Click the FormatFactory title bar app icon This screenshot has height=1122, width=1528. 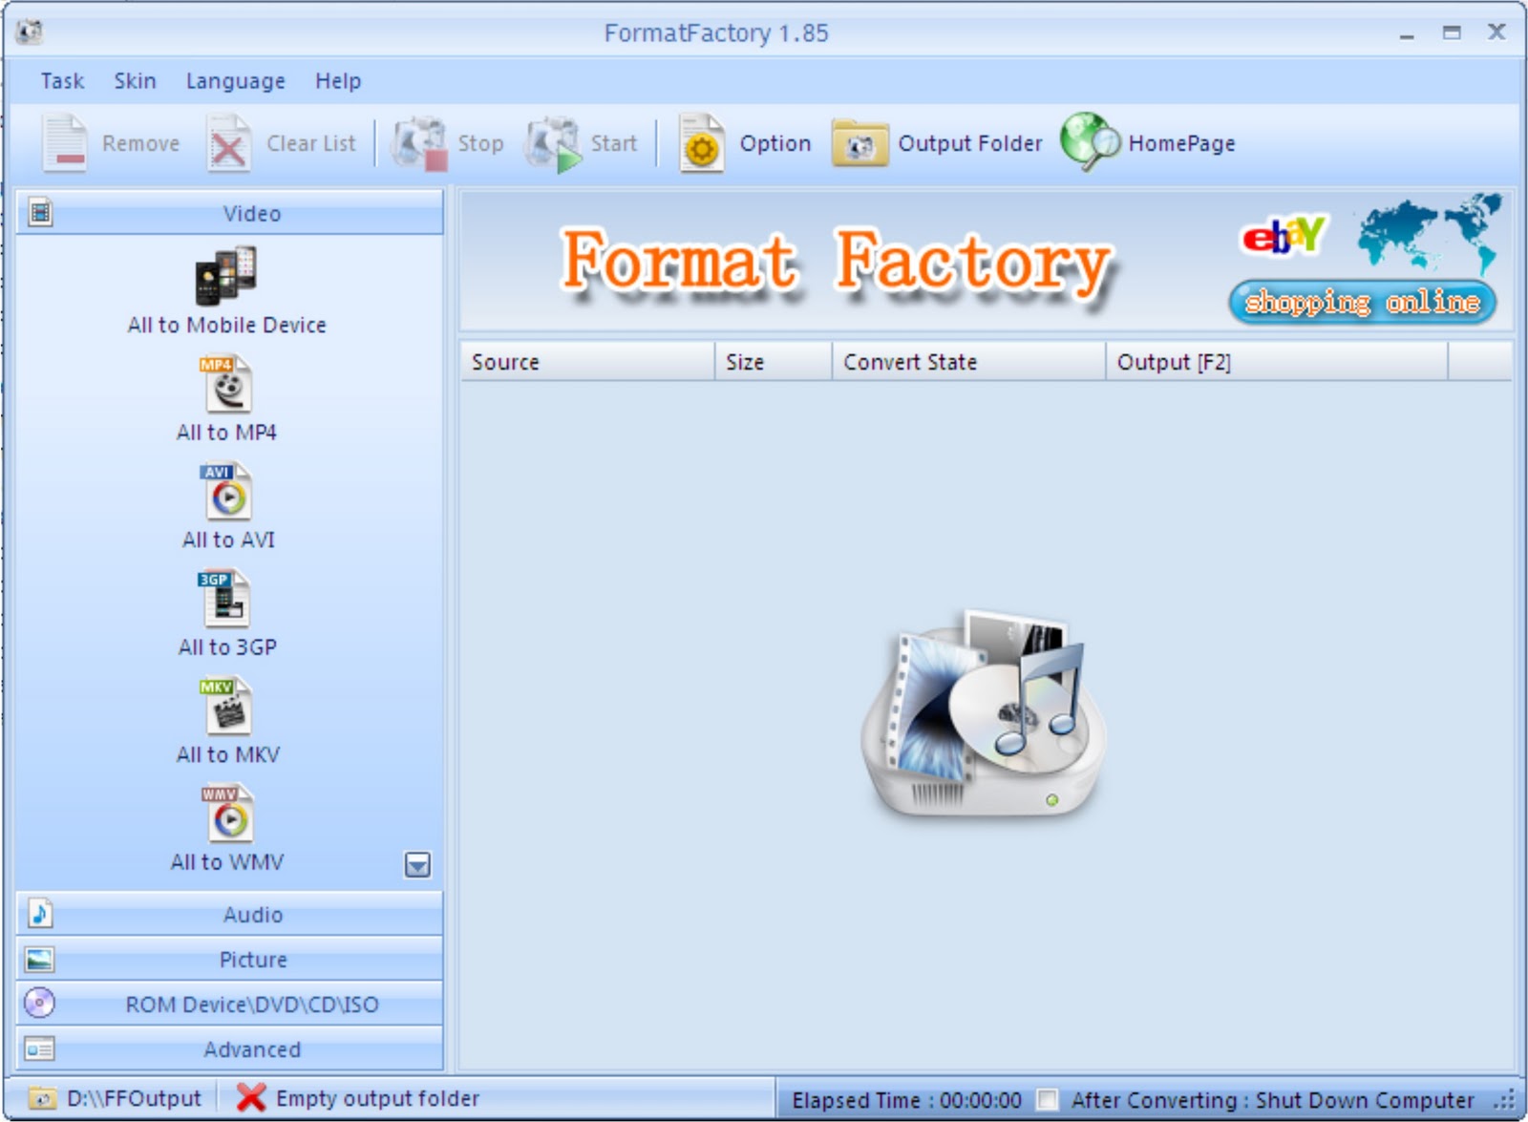coord(30,32)
